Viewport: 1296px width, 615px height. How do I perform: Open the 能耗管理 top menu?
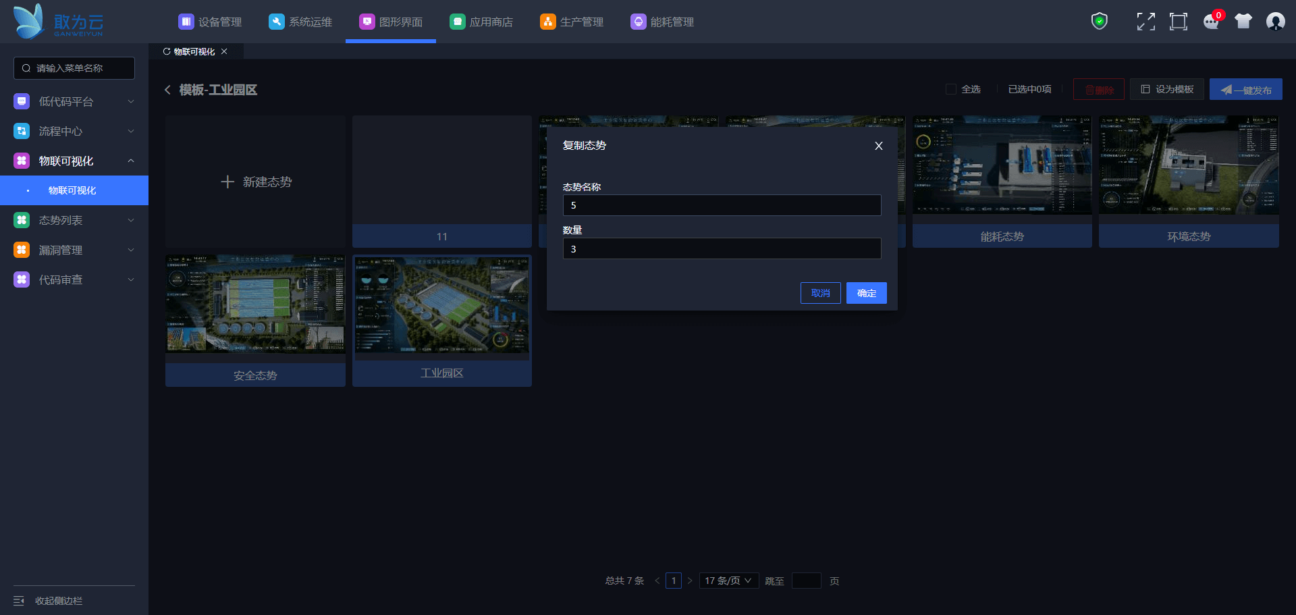point(662,22)
